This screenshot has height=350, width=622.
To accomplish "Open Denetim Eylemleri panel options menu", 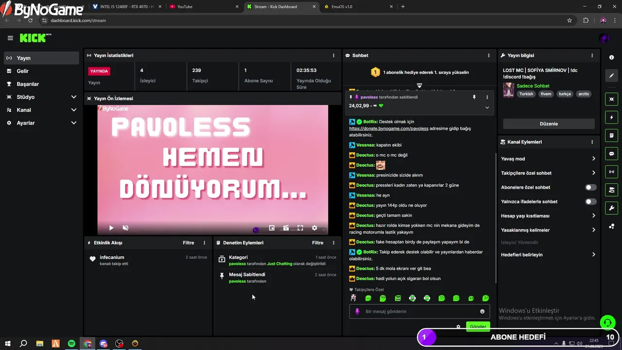I will tap(333, 243).
